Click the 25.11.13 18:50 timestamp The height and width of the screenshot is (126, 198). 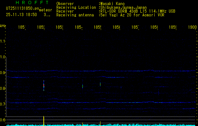pos(21,14)
